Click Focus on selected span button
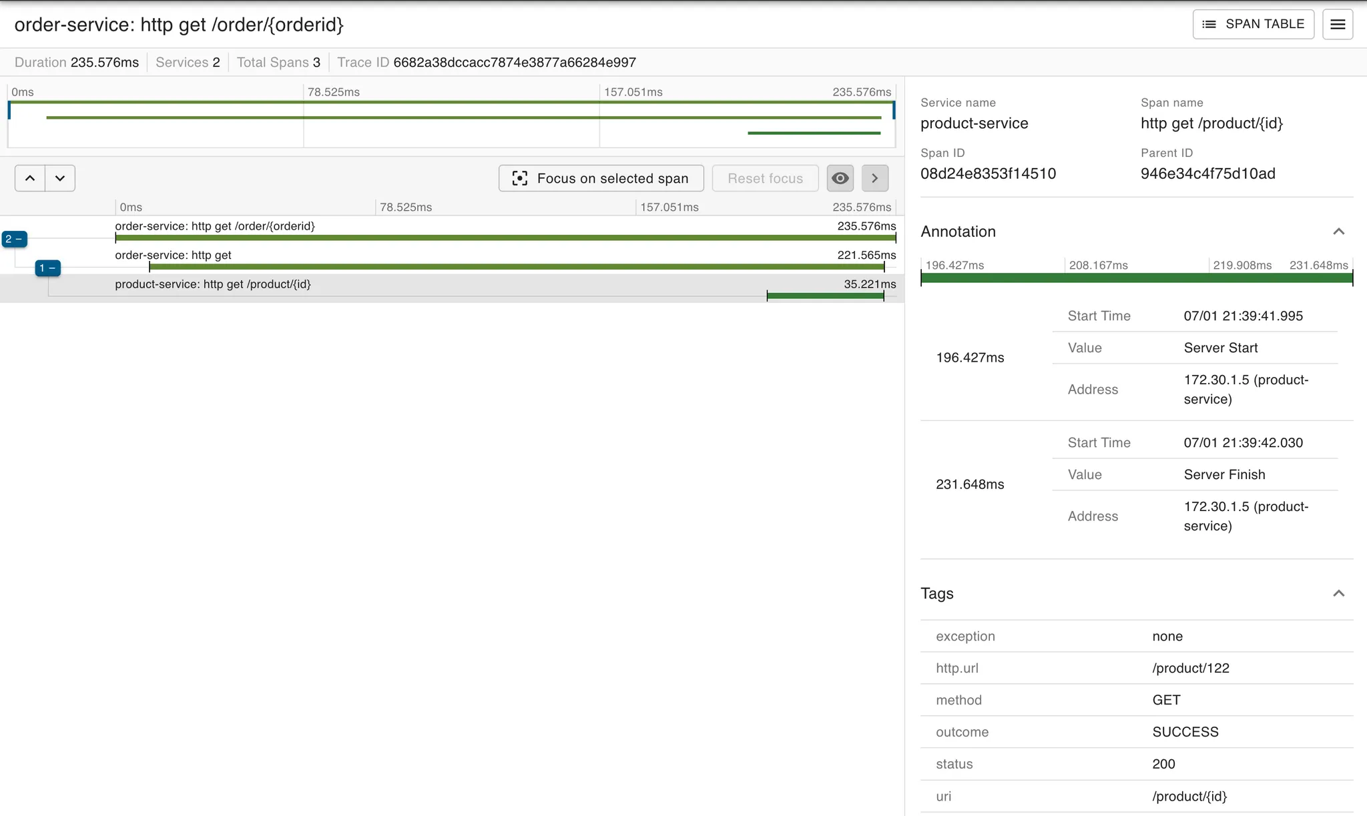Screen dimensions: 1367x816 coord(601,178)
